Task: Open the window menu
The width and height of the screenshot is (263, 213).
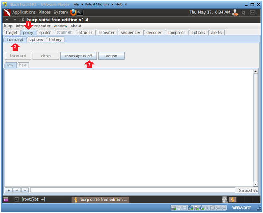Action: pos(60,26)
